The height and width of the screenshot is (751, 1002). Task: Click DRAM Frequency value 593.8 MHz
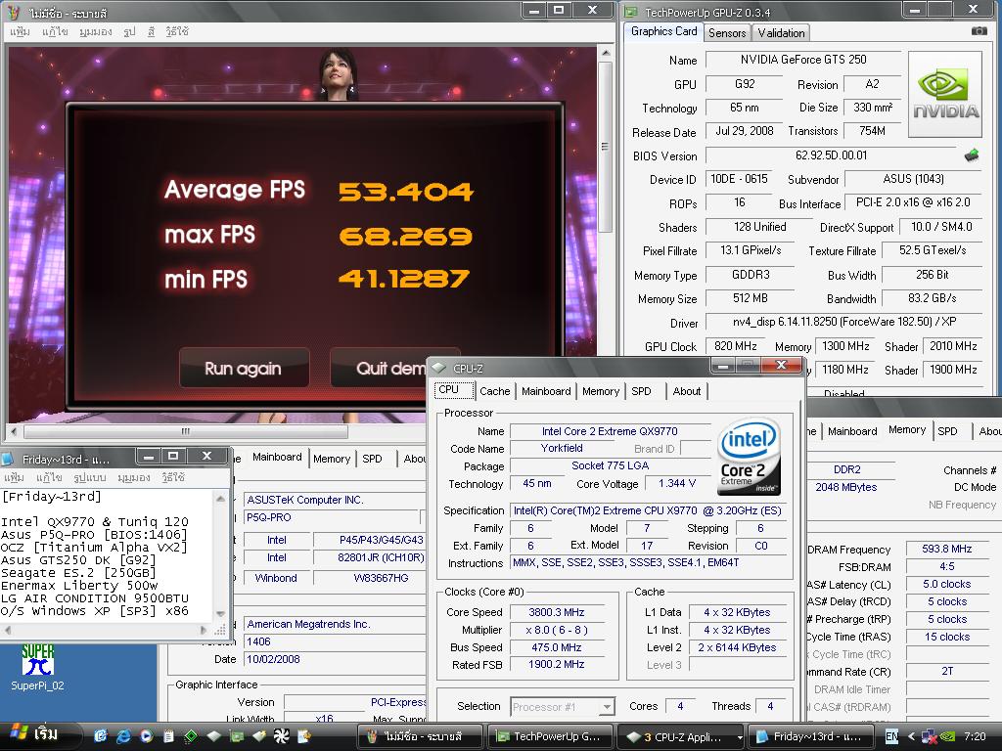[x=946, y=549]
